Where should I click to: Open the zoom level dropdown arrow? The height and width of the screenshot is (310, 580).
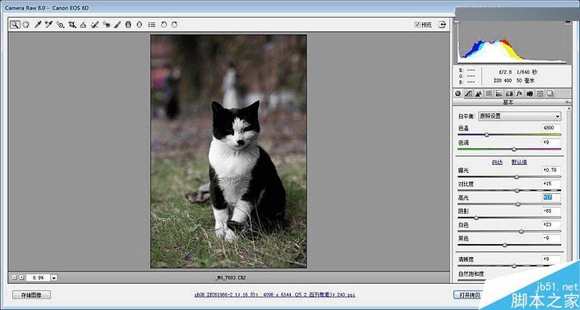click(x=54, y=277)
